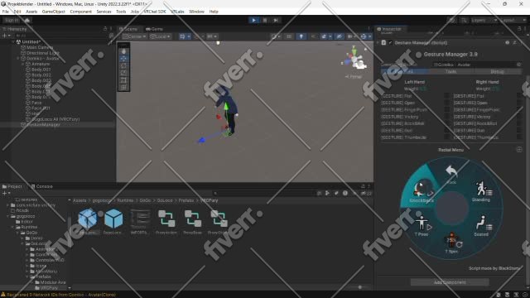
Task: Click the Sign in button
Action: (12, 20)
